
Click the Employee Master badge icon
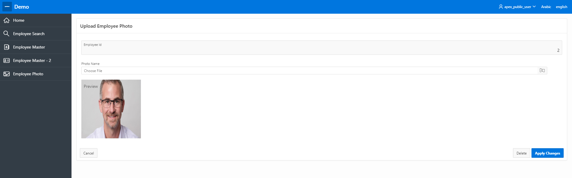tap(7, 47)
